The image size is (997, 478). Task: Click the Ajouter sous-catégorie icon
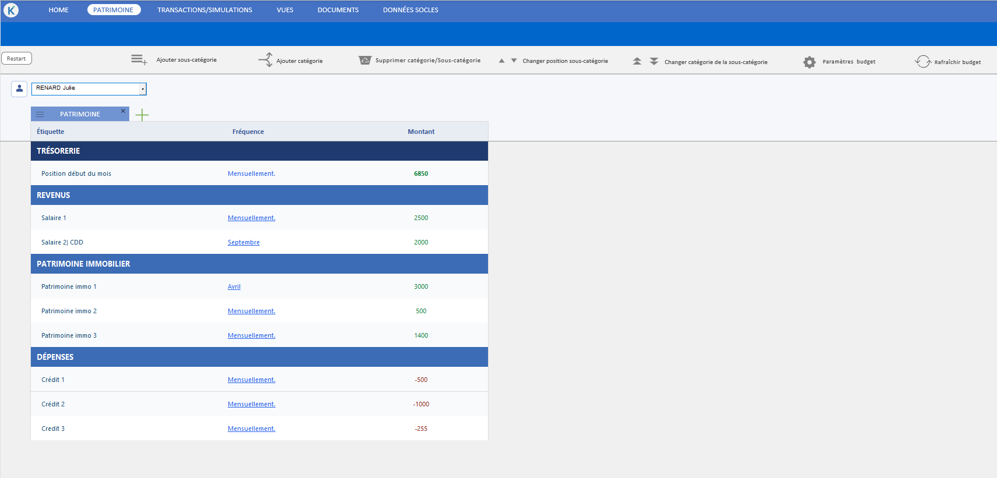click(139, 59)
